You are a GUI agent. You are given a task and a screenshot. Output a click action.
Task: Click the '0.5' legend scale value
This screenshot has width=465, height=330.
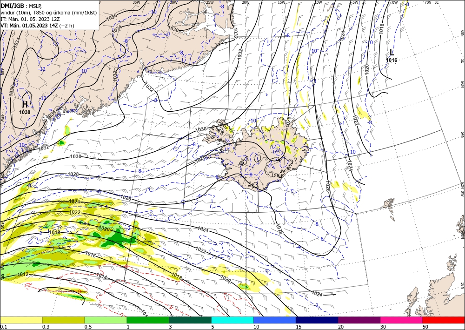(88, 327)
